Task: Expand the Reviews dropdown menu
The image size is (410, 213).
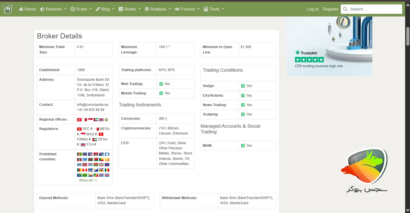Action: (x=53, y=9)
